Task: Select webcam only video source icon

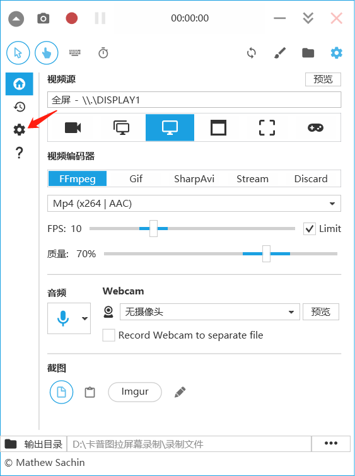Action: coord(73,127)
